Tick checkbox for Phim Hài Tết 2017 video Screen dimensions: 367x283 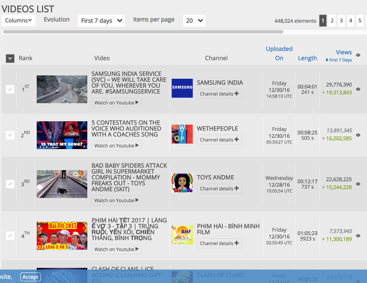[10, 236]
